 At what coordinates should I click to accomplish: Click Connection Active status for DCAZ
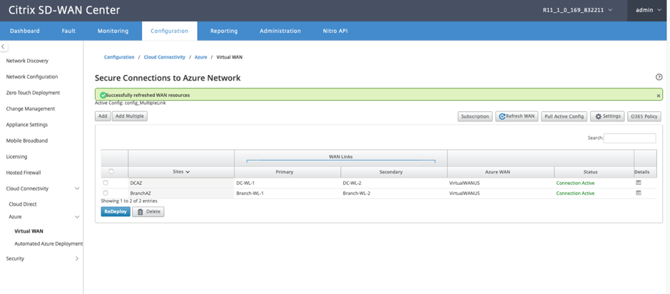575,183
